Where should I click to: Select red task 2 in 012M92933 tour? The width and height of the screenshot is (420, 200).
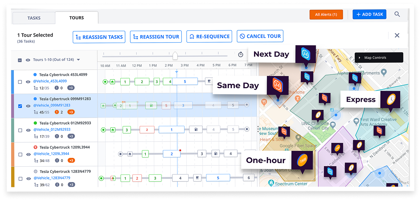coord(147,130)
